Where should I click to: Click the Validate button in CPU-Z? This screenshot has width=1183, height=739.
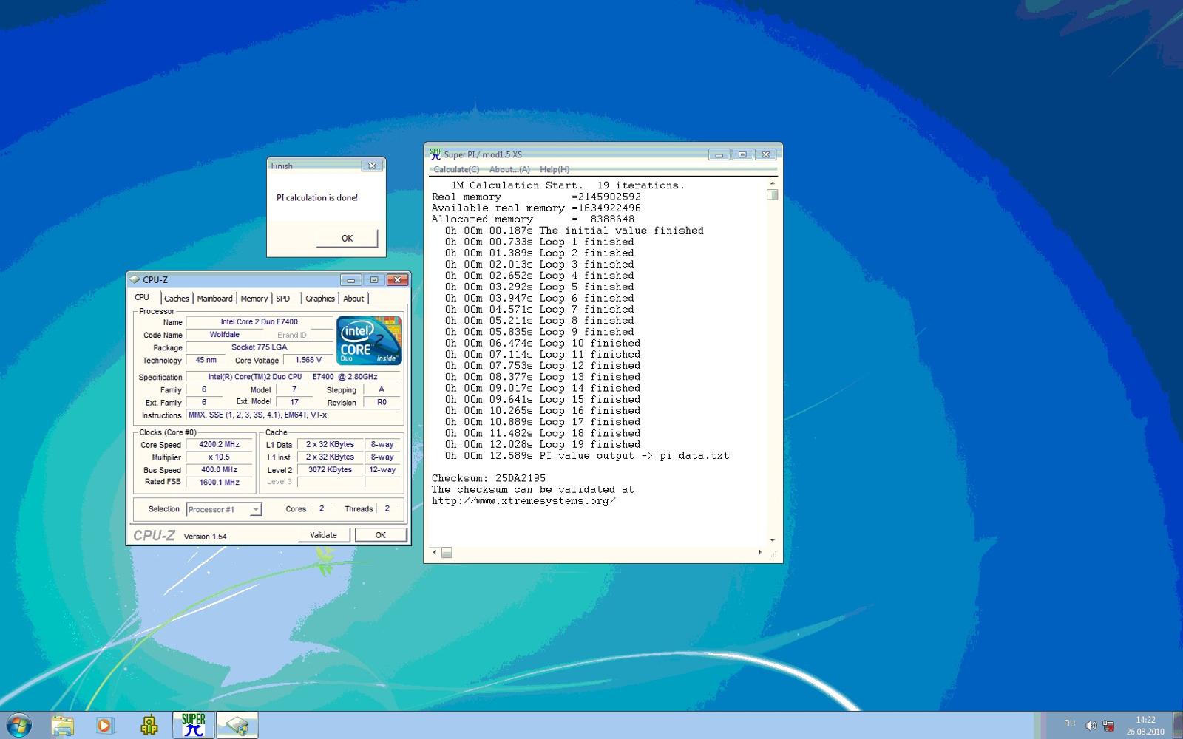pos(323,535)
